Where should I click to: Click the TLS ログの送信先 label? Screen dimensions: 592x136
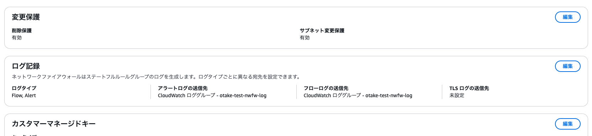point(469,88)
